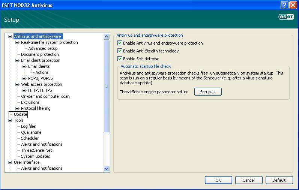
Task: Select User interface tree item
Action: pos(27,162)
